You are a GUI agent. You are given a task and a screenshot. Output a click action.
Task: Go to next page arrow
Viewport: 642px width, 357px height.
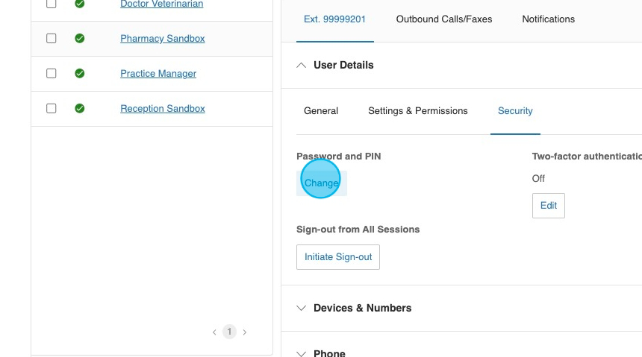(245, 332)
